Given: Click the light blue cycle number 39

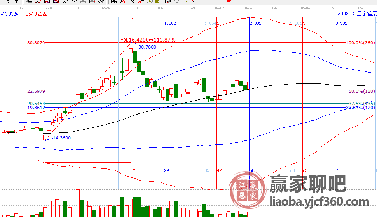Looking at the screenshot, I should pyautogui.click(x=207, y=170).
